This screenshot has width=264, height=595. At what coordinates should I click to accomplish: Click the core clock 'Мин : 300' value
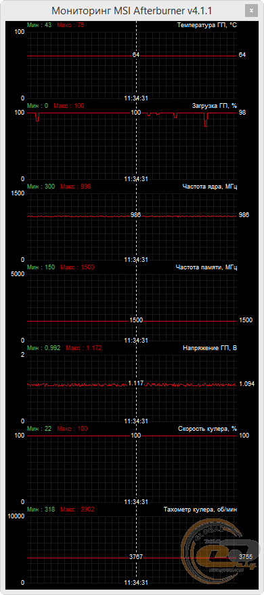[x=41, y=187]
